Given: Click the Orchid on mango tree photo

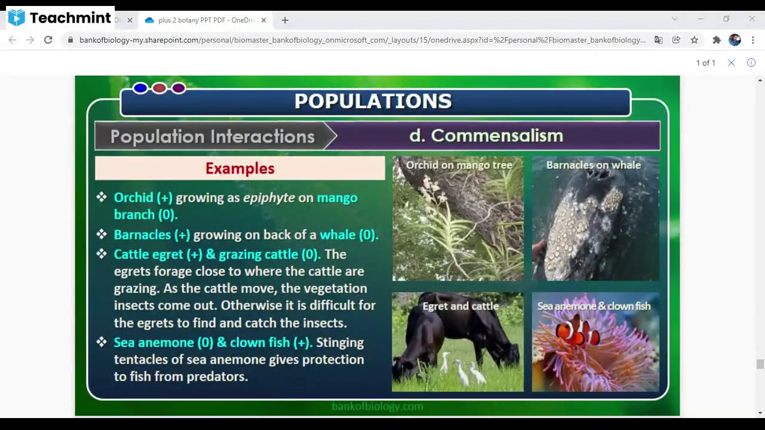Looking at the screenshot, I should pyautogui.click(x=458, y=219).
